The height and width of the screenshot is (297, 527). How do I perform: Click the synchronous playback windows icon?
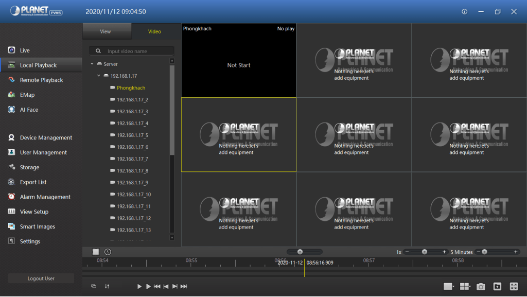tap(94, 286)
